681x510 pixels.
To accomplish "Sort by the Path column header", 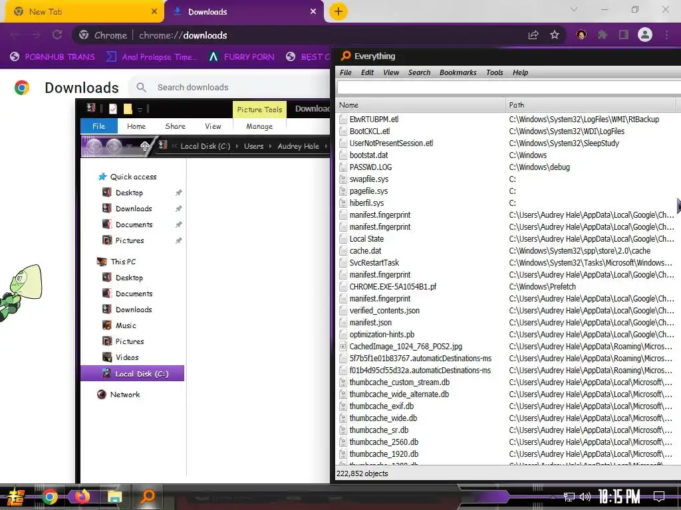I will 591,105.
